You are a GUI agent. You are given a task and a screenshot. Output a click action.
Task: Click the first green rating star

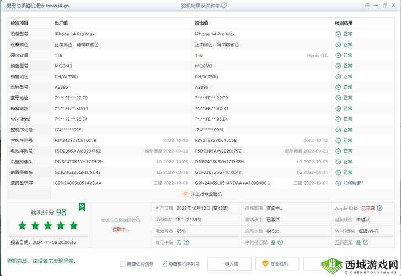(x=22, y=226)
